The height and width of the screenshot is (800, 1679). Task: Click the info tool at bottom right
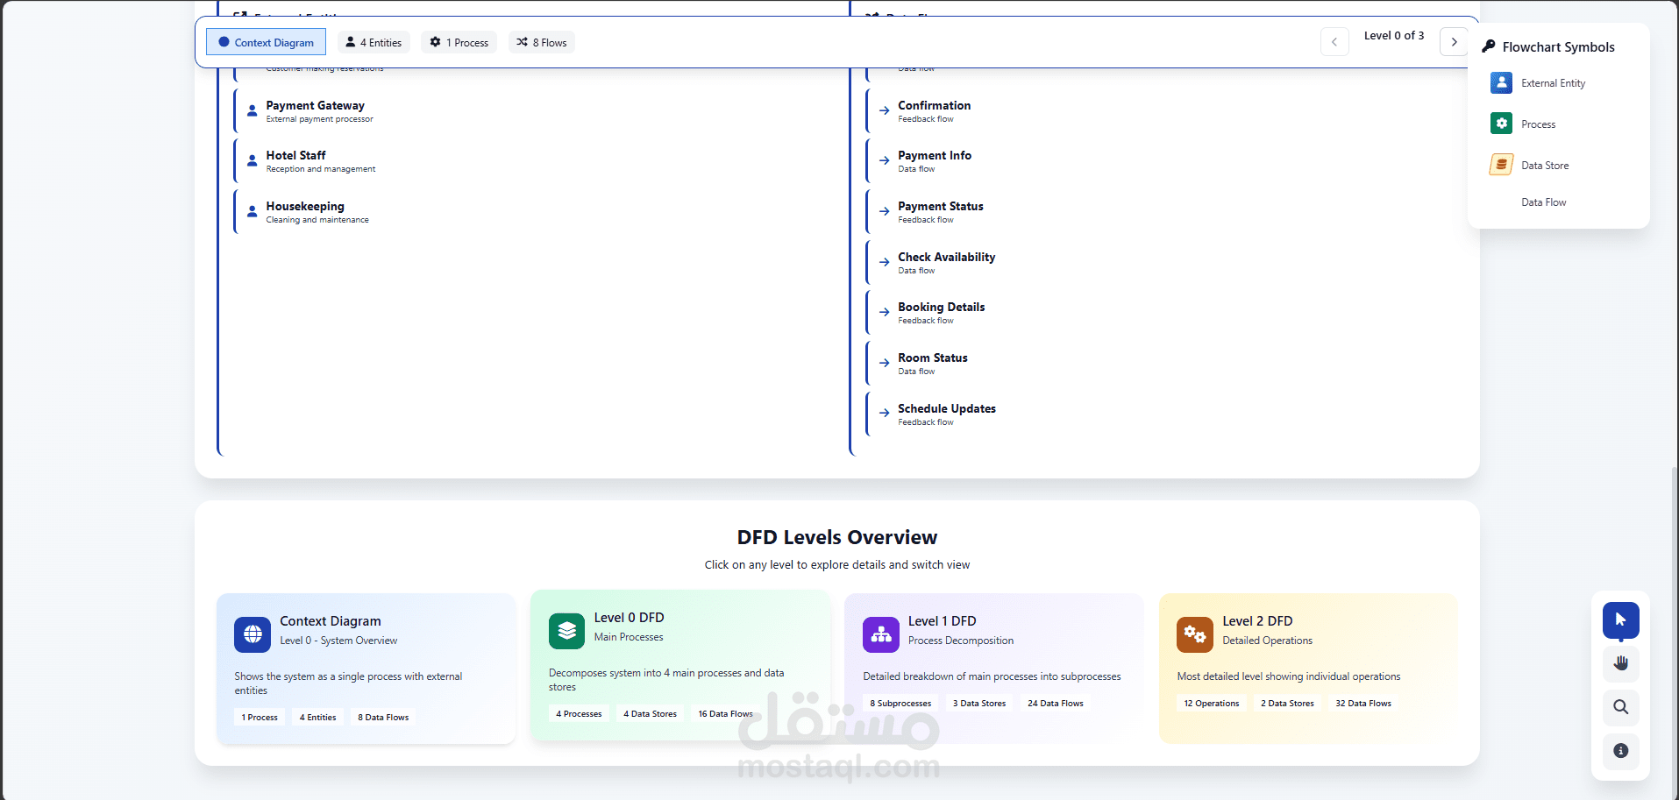point(1620,751)
